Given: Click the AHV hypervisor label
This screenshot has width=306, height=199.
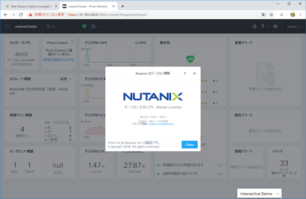Looking at the screenshot, I should point(22,54).
